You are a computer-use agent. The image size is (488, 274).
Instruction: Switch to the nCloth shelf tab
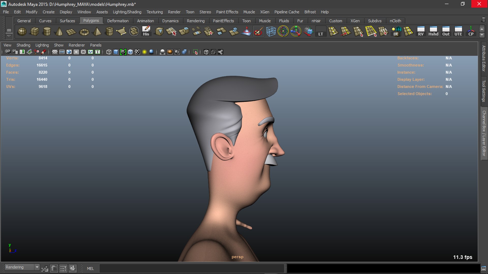tap(395, 21)
